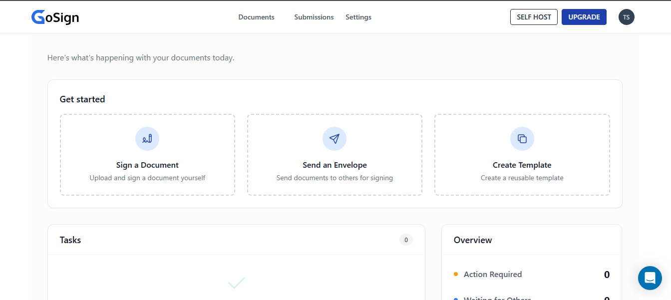Image resolution: width=671 pixels, height=300 pixels.
Task: Click the Tasks count badge
Action: coord(406,240)
